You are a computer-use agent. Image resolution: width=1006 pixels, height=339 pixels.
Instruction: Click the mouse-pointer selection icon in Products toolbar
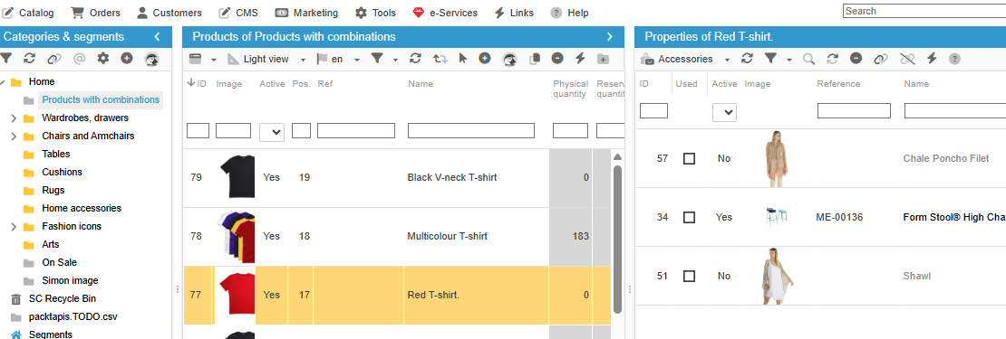coord(462,59)
